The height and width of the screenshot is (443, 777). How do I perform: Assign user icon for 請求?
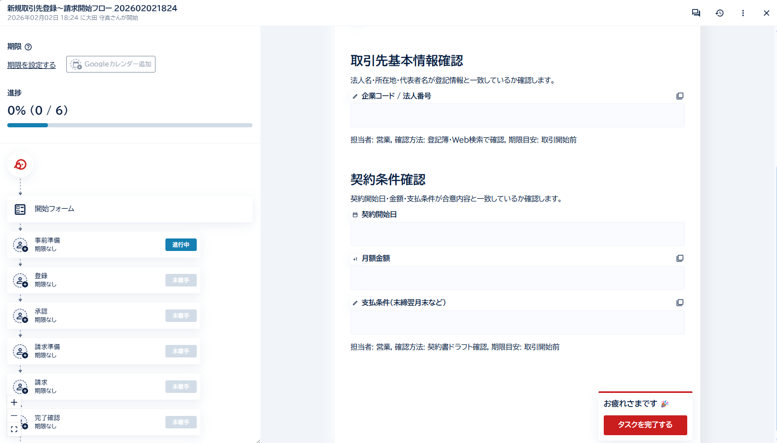coord(20,387)
